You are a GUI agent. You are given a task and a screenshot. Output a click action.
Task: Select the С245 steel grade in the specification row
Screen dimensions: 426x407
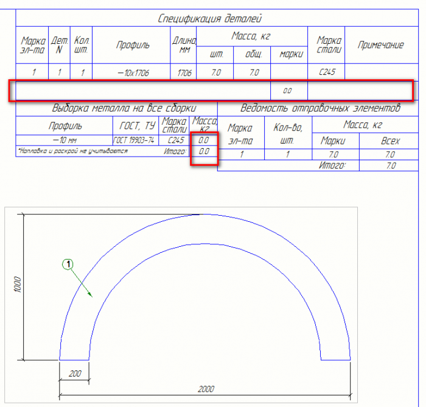point(327,72)
